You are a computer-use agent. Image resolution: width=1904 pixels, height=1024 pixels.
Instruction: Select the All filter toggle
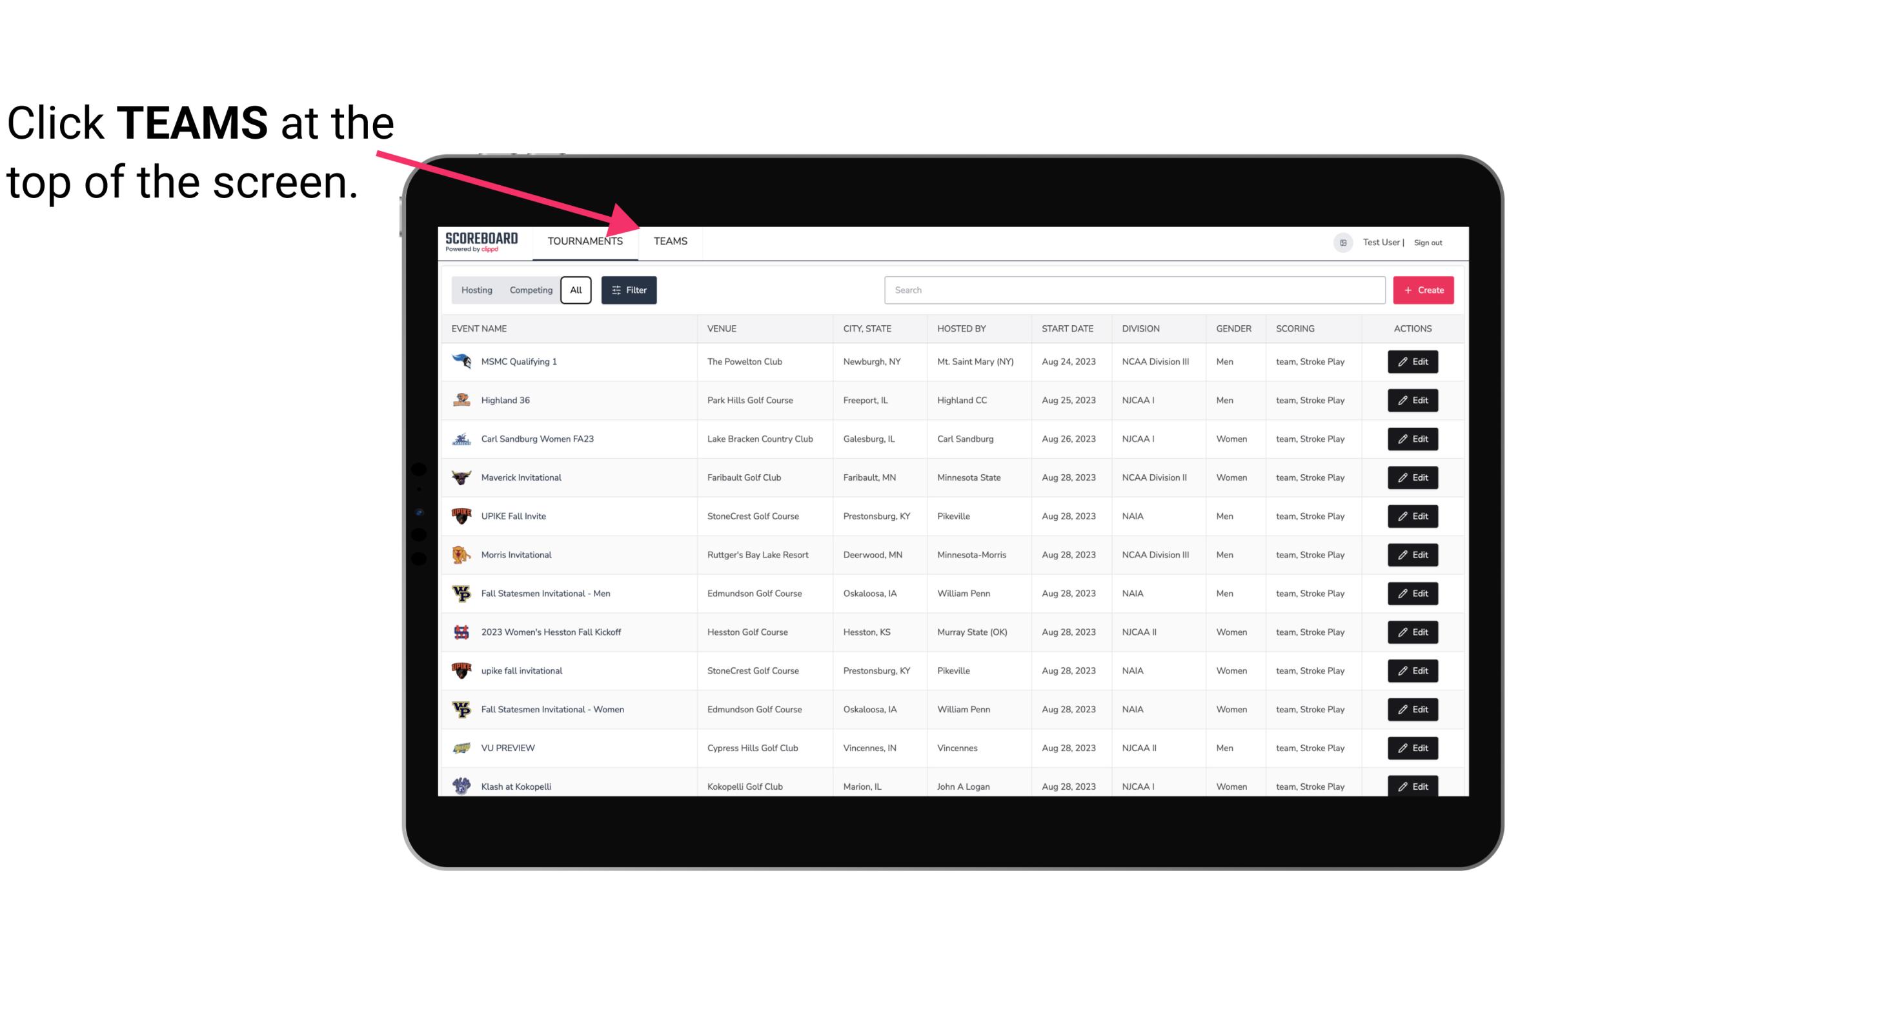[x=575, y=289]
